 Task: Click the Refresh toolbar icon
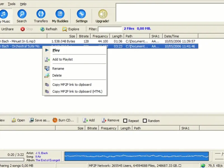[x=42, y=29]
